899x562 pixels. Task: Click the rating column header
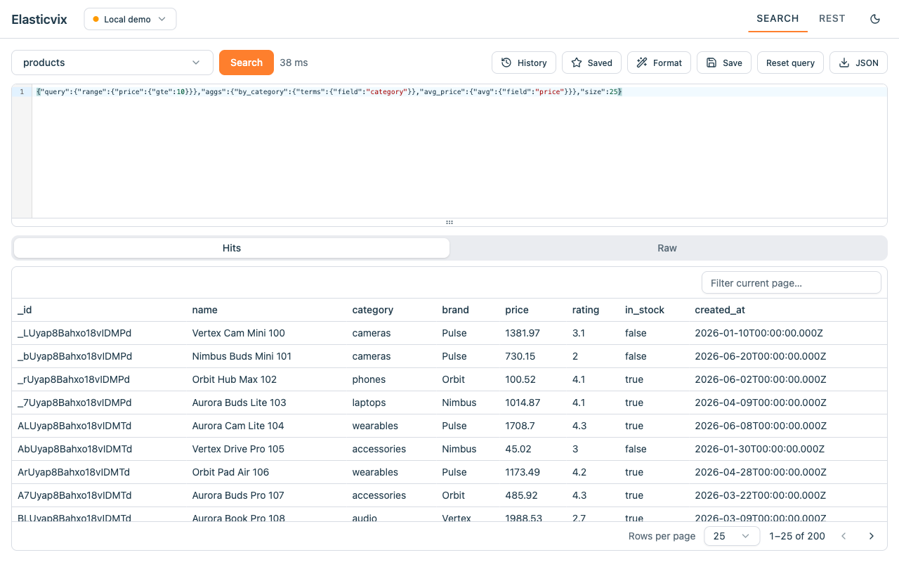[586, 310]
